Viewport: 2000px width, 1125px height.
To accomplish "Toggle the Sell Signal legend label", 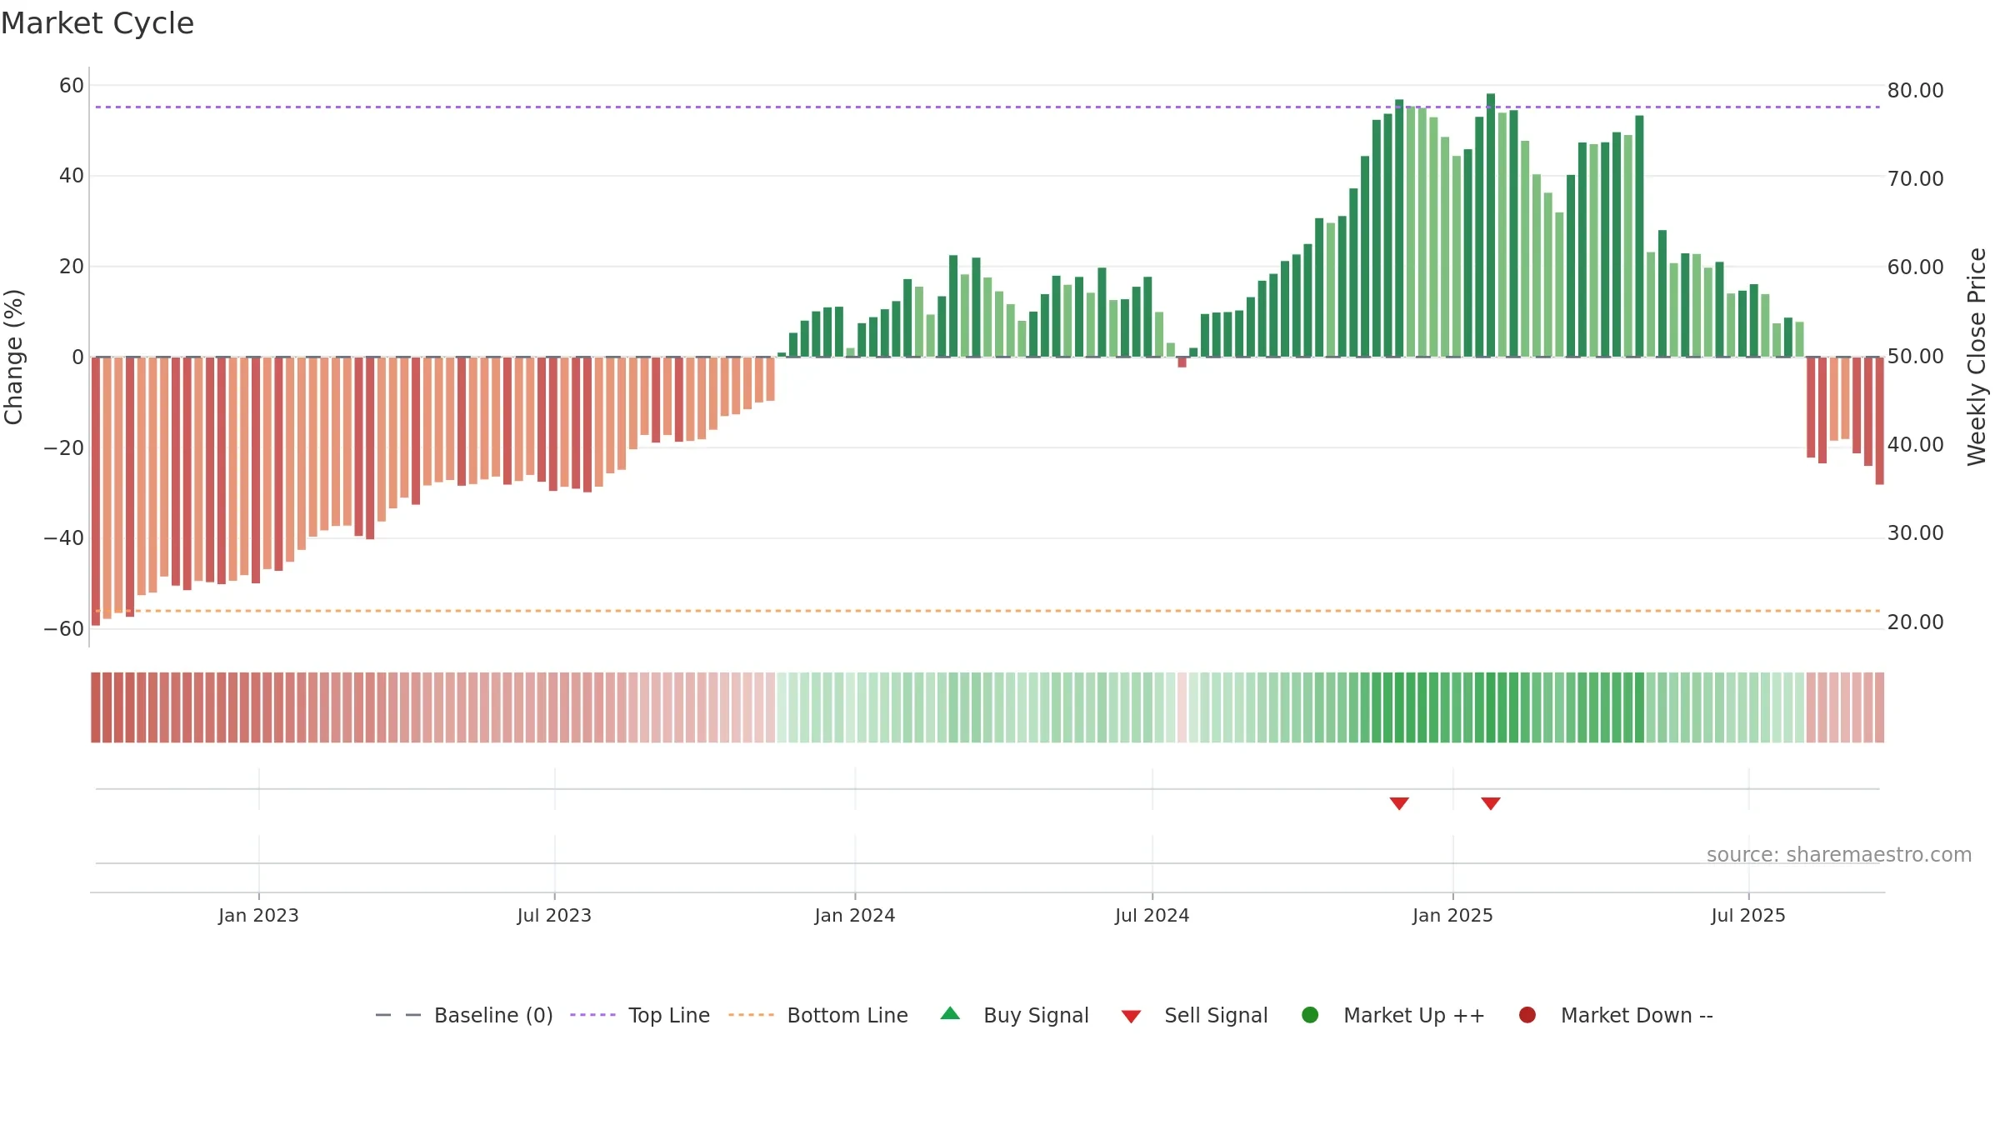I will 1216,1016.
